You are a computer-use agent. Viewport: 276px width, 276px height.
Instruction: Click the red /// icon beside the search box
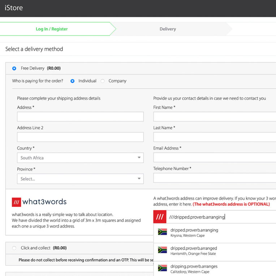[160, 217]
